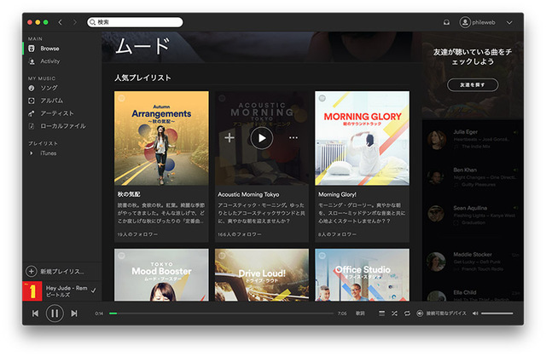Click the アルバム icon
The image size is (546, 357).
[32, 101]
